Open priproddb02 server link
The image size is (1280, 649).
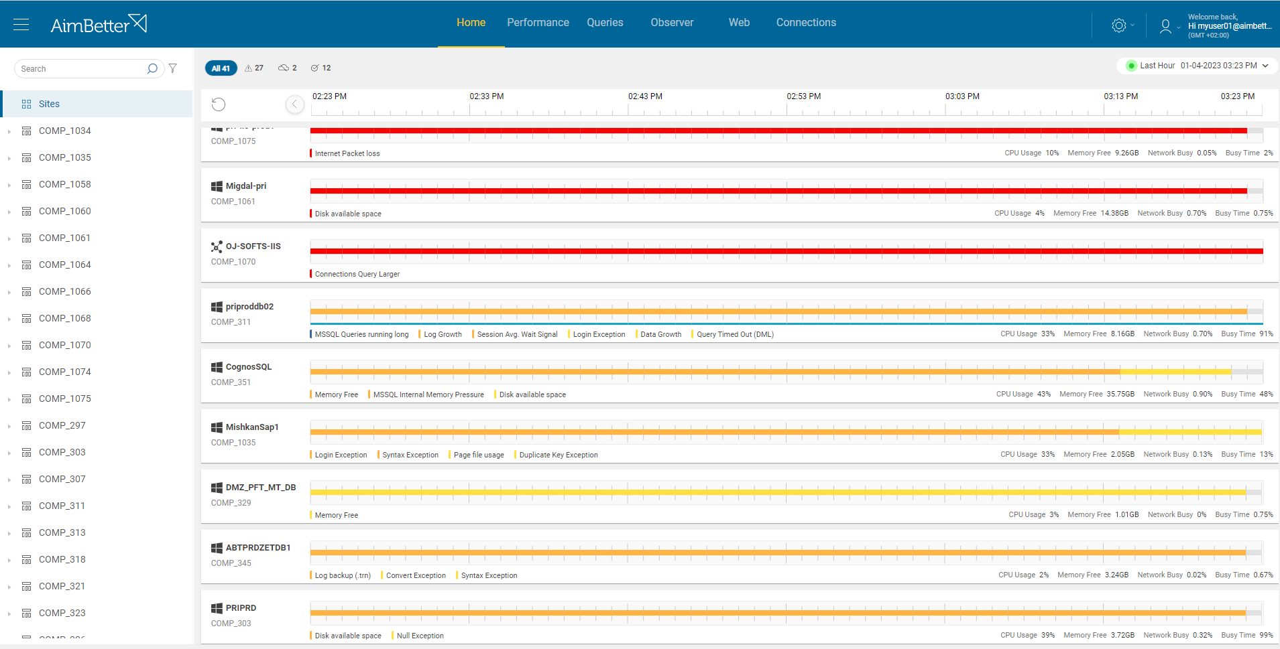pyautogui.click(x=249, y=307)
